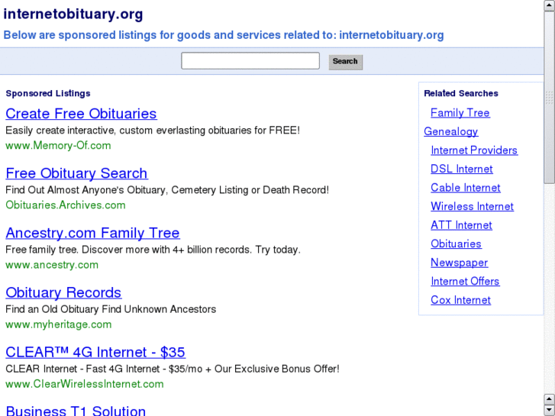Click the Search button

tap(346, 62)
